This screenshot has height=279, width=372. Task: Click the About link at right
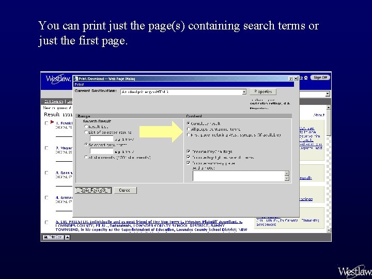click(319, 115)
